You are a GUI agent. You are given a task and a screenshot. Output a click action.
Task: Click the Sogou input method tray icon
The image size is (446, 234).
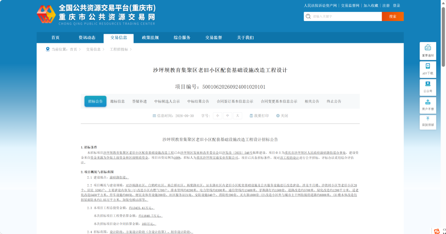tap(437, 231)
